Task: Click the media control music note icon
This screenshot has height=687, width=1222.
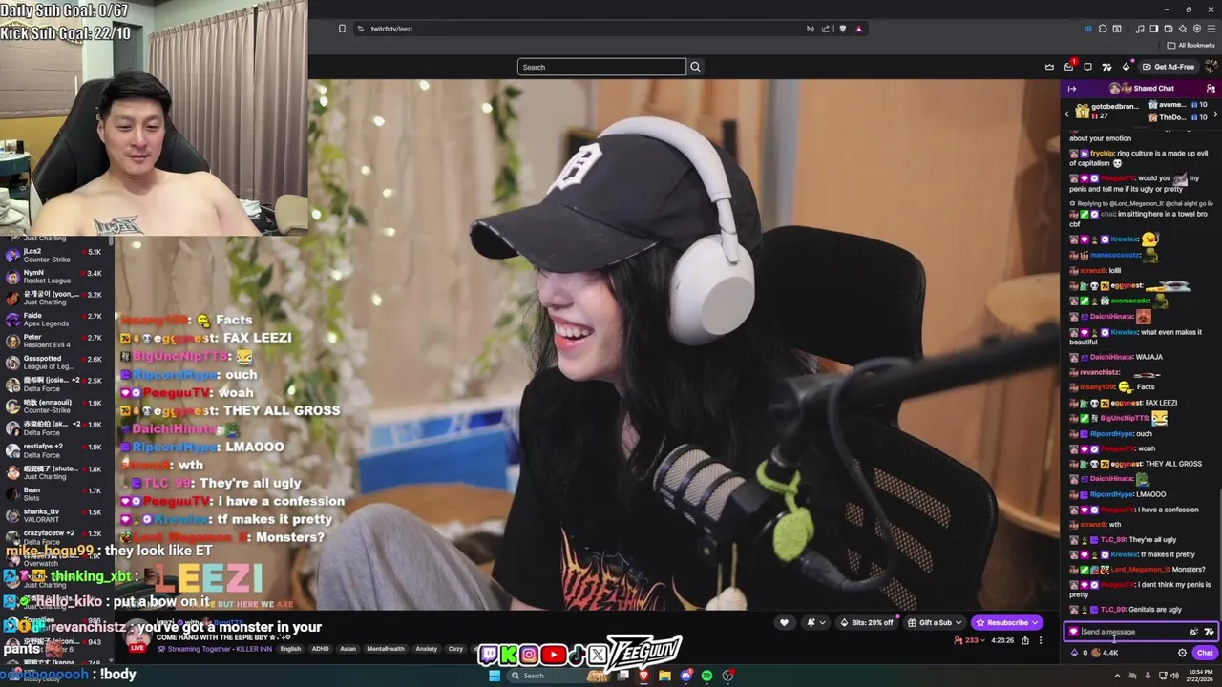Action: [1140, 29]
